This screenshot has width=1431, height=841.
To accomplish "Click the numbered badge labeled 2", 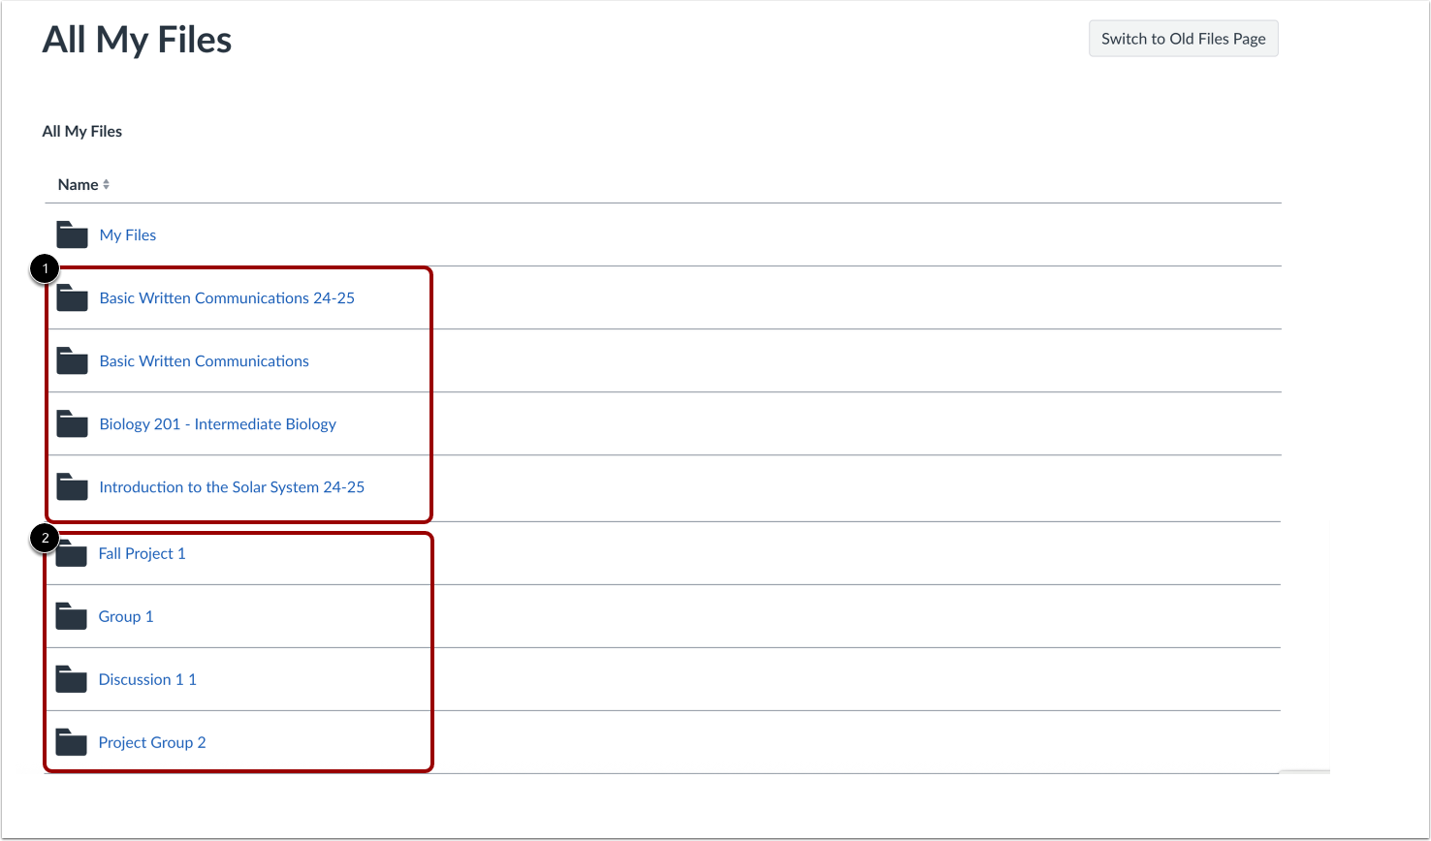I will click(45, 537).
